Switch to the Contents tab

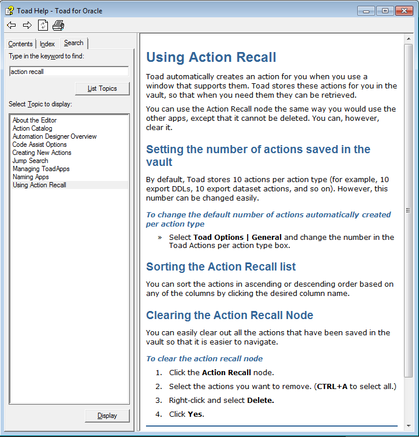click(20, 44)
